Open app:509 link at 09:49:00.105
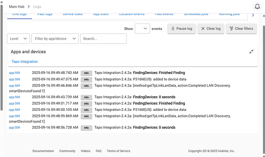265x157 pixels. pos(14,110)
